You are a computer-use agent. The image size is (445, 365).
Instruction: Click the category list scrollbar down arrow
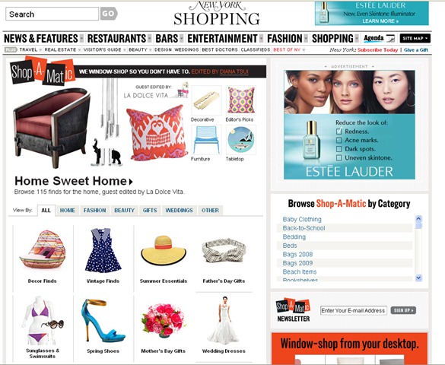(418, 278)
